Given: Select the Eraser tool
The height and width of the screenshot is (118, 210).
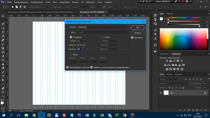Looking at the screenshot, I should [3, 56].
